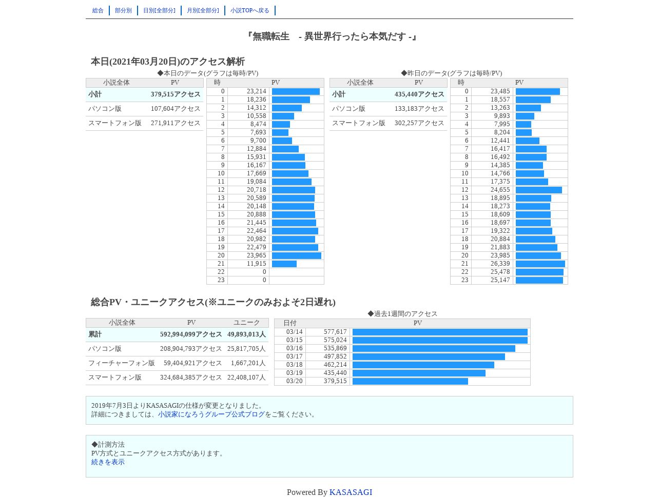
Task: Open the 総合 navigation link
Action: pyautogui.click(x=98, y=10)
